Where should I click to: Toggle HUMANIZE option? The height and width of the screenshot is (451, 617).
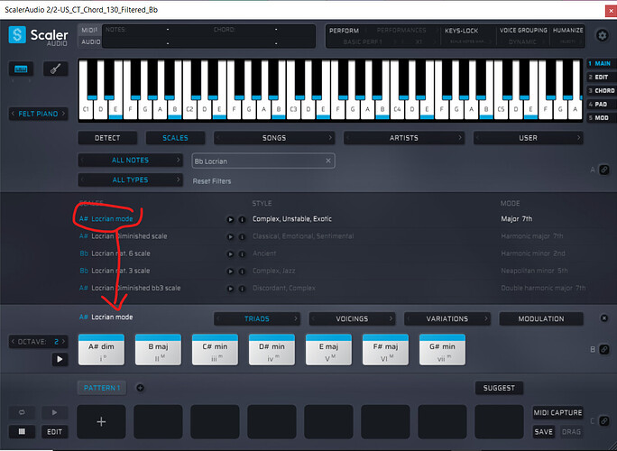(567, 31)
